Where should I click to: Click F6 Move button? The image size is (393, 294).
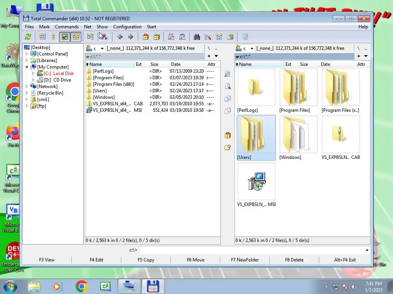coord(195,260)
